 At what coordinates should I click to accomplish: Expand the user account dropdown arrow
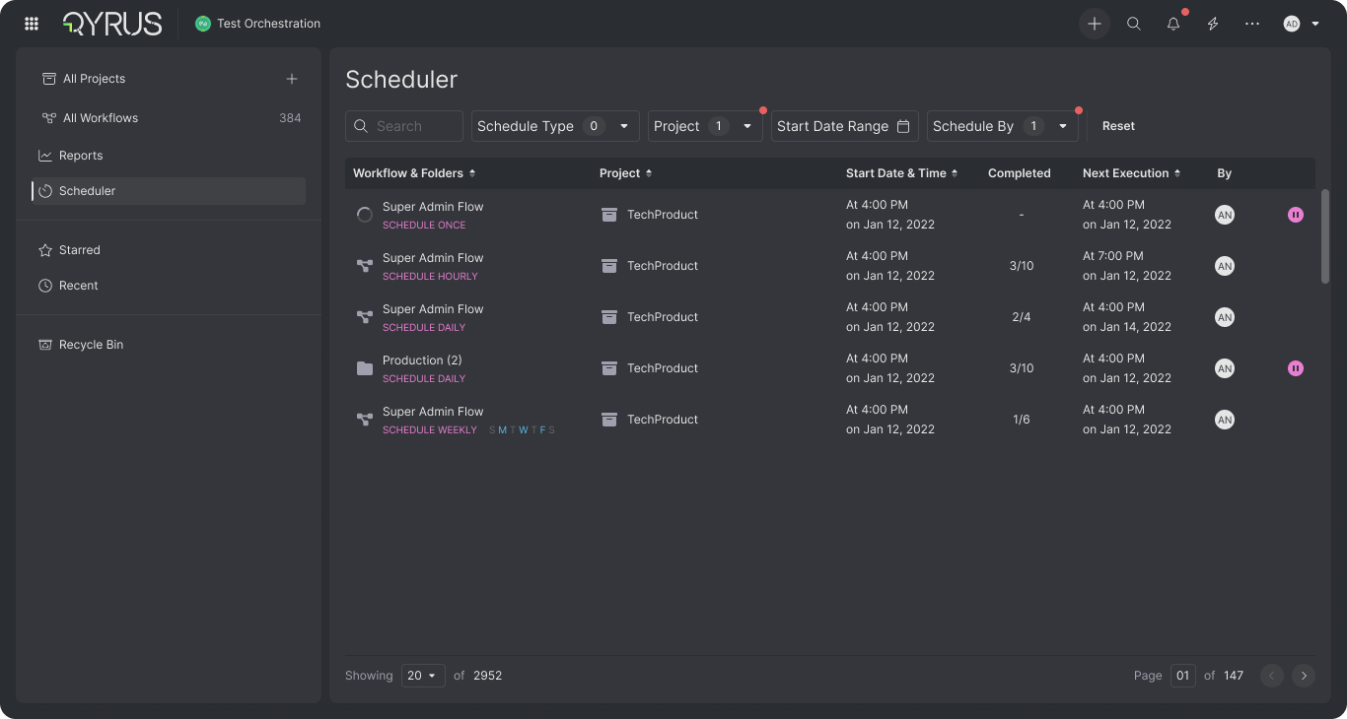point(1315,24)
